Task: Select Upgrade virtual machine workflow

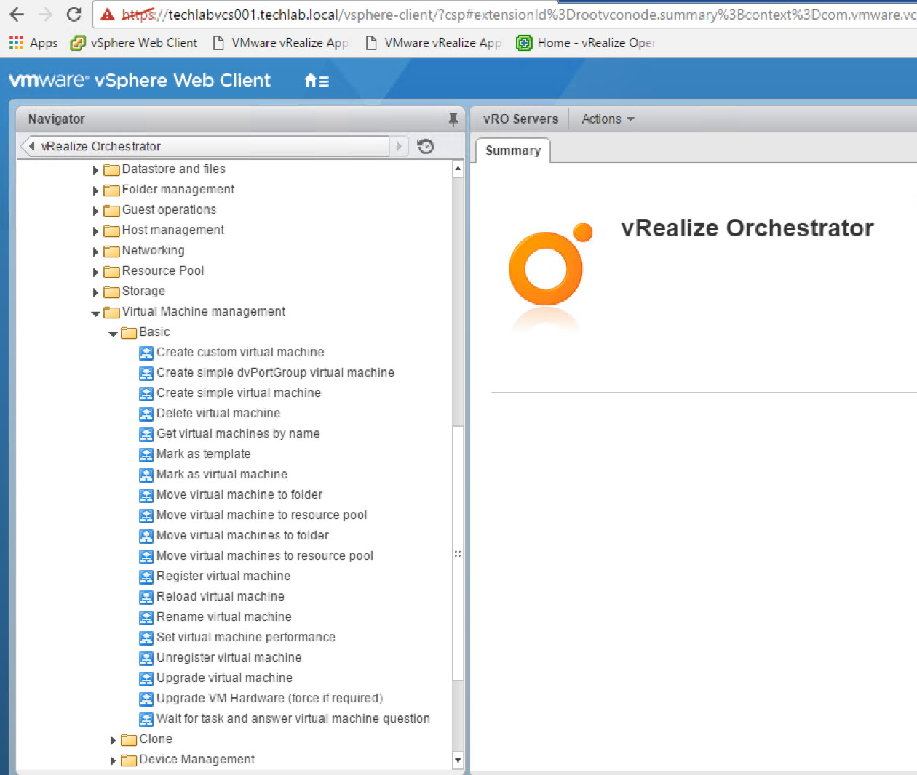Action: (x=224, y=678)
